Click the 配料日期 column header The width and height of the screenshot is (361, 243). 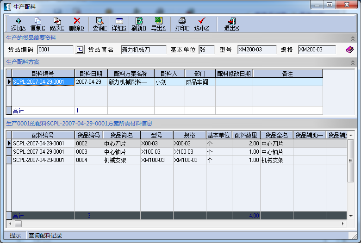[x=91, y=74]
